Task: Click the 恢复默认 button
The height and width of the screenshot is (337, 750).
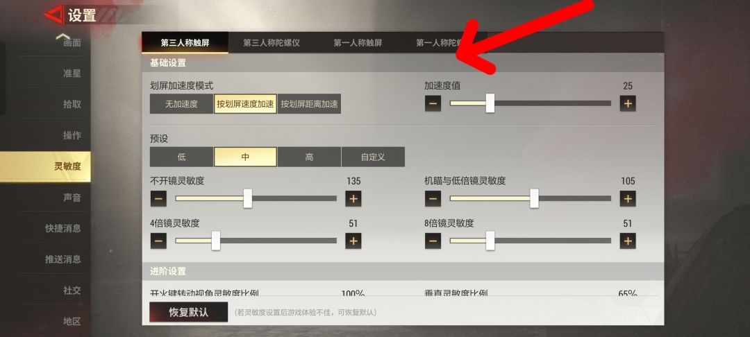Action: [x=188, y=313]
